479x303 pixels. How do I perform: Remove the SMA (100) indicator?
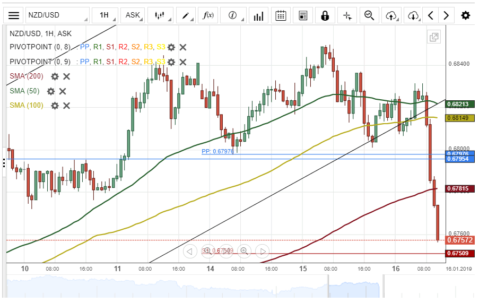(x=67, y=106)
